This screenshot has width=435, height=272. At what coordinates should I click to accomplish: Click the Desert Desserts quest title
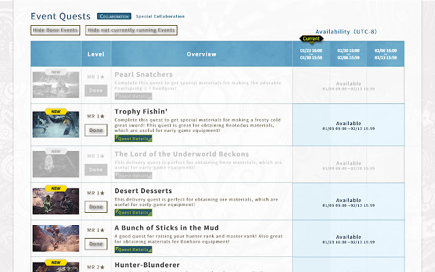point(143,191)
